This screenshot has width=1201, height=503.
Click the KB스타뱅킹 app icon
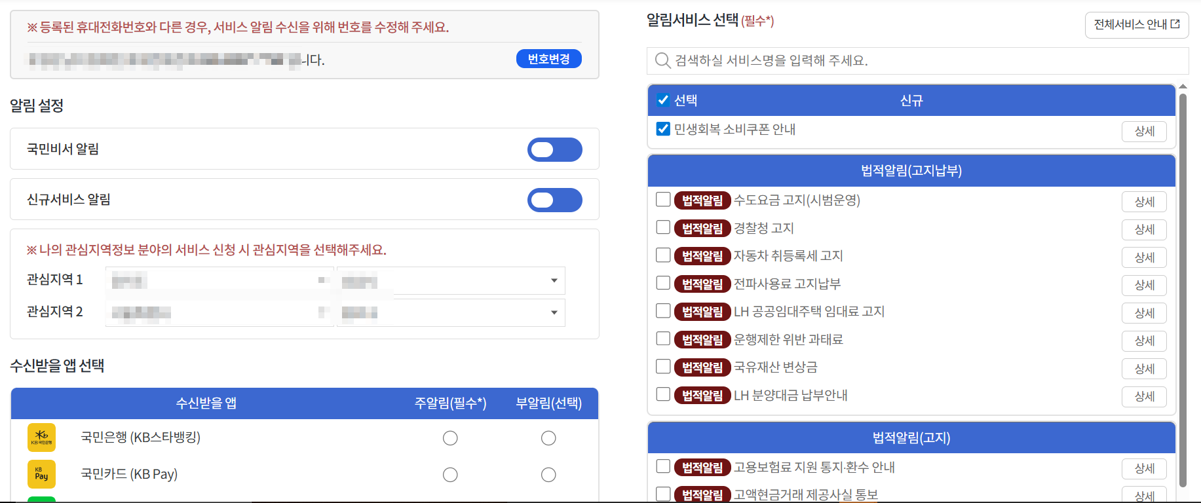coord(41,438)
